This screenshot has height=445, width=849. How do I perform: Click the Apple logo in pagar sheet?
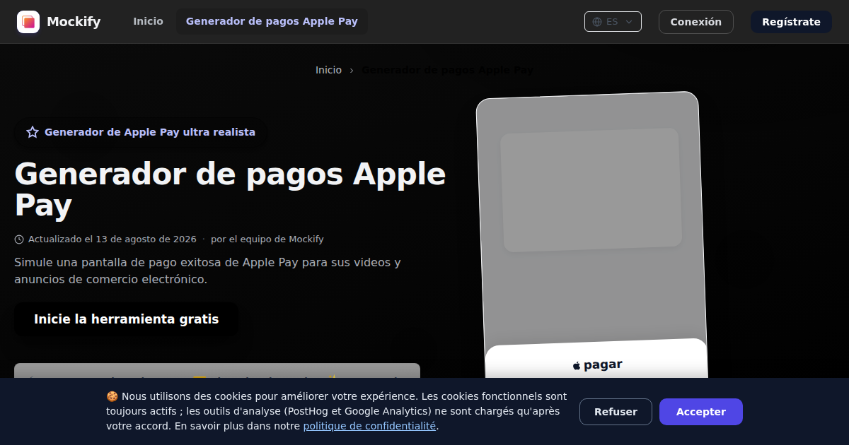[577, 365]
